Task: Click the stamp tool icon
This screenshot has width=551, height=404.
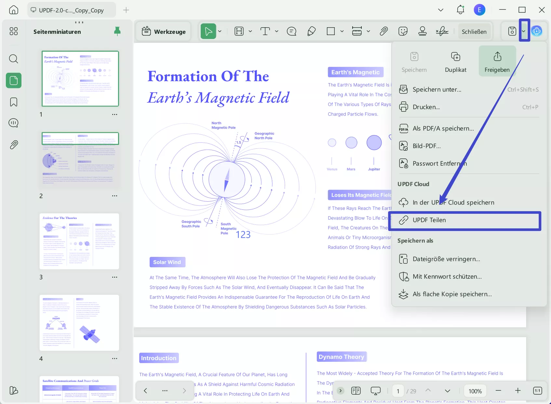Action: 423,31
